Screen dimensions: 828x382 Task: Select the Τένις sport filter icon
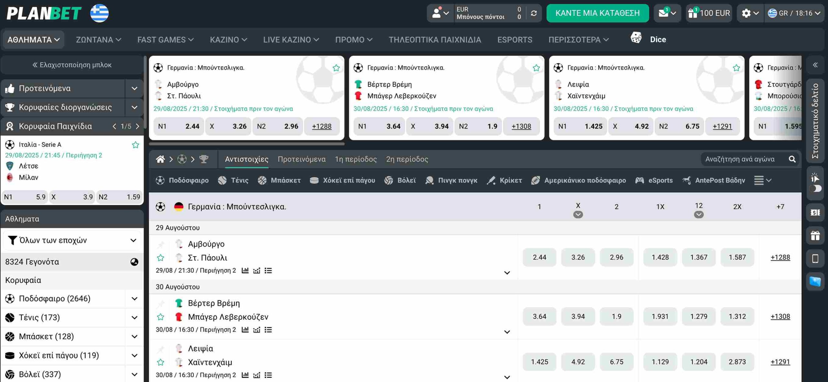(223, 180)
